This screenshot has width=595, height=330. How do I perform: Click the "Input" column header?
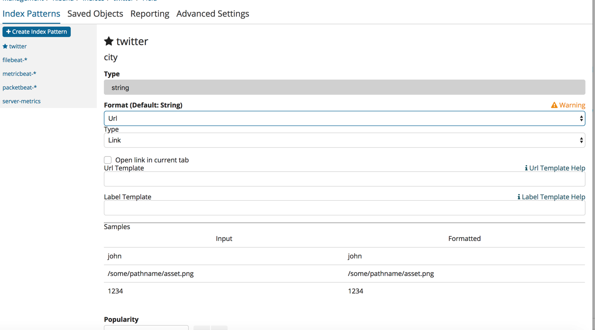(x=224, y=239)
